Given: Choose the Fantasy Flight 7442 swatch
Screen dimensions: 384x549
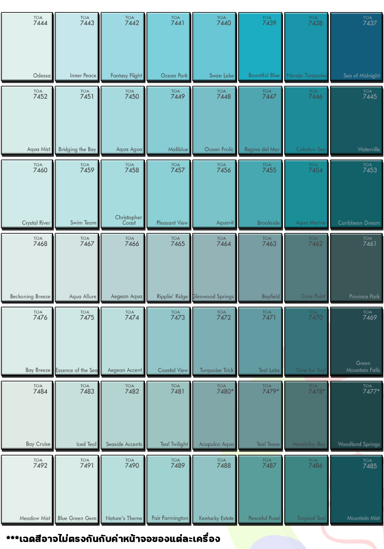Looking at the screenshot, I should tap(123, 47).
